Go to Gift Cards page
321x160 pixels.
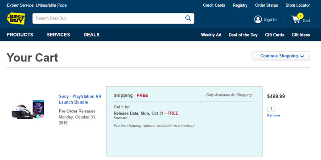point(275,35)
